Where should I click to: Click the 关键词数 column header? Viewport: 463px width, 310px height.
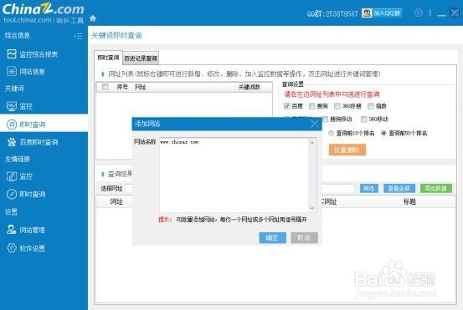(250, 87)
